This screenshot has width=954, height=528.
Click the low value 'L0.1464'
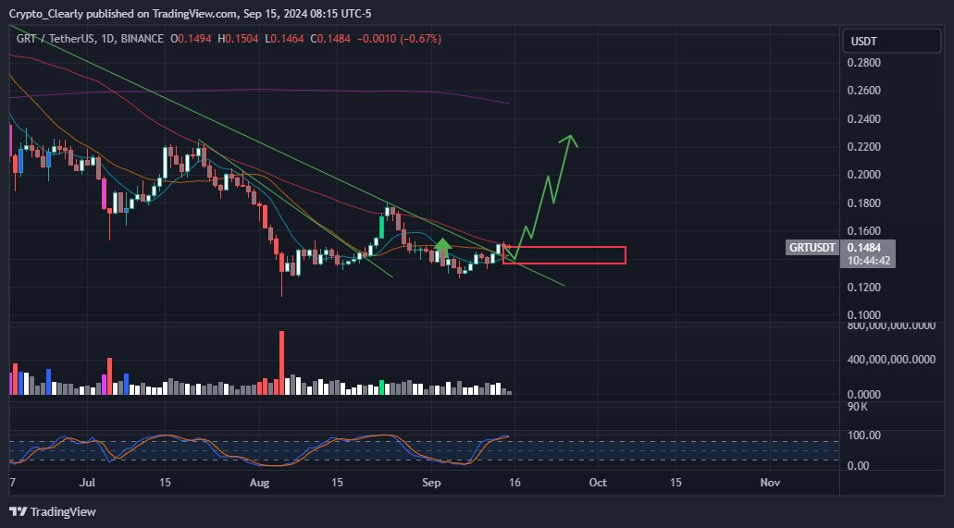(x=284, y=39)
